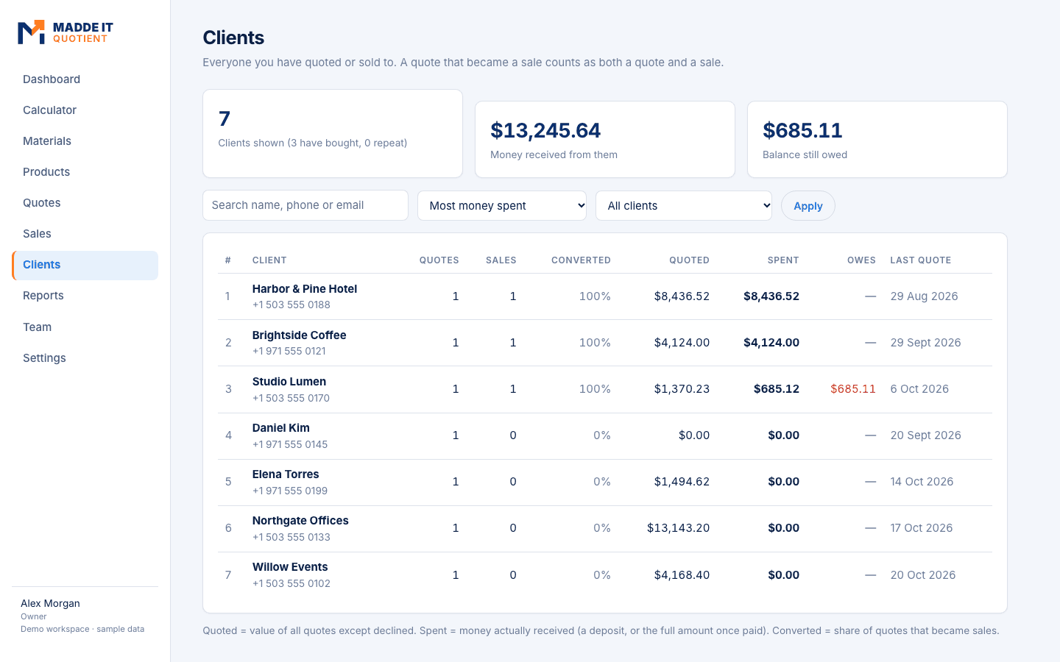Click the Alex Morgan user profile
The height and width of the screenshot is (662, 1060).
(82, 616)
